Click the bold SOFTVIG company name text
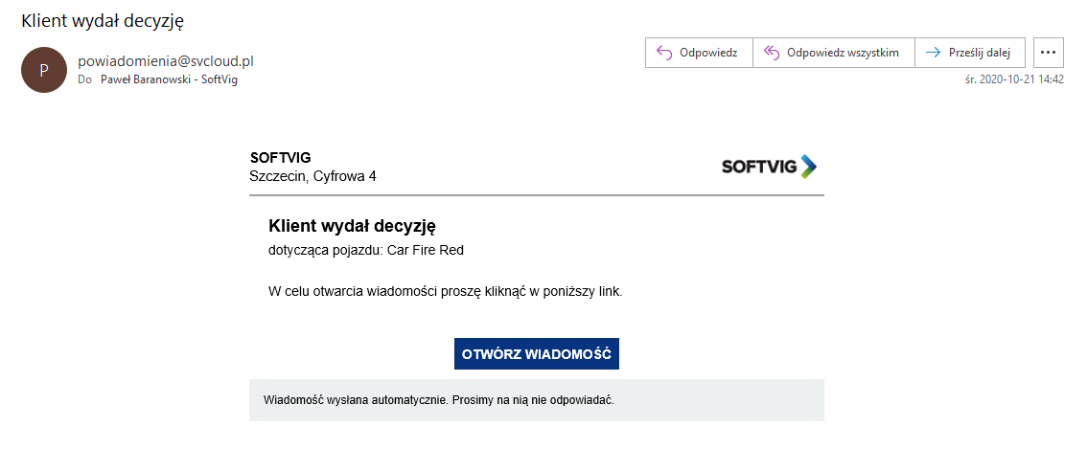The width and height of the screenshot is (1087, 472). pos(280,158)
